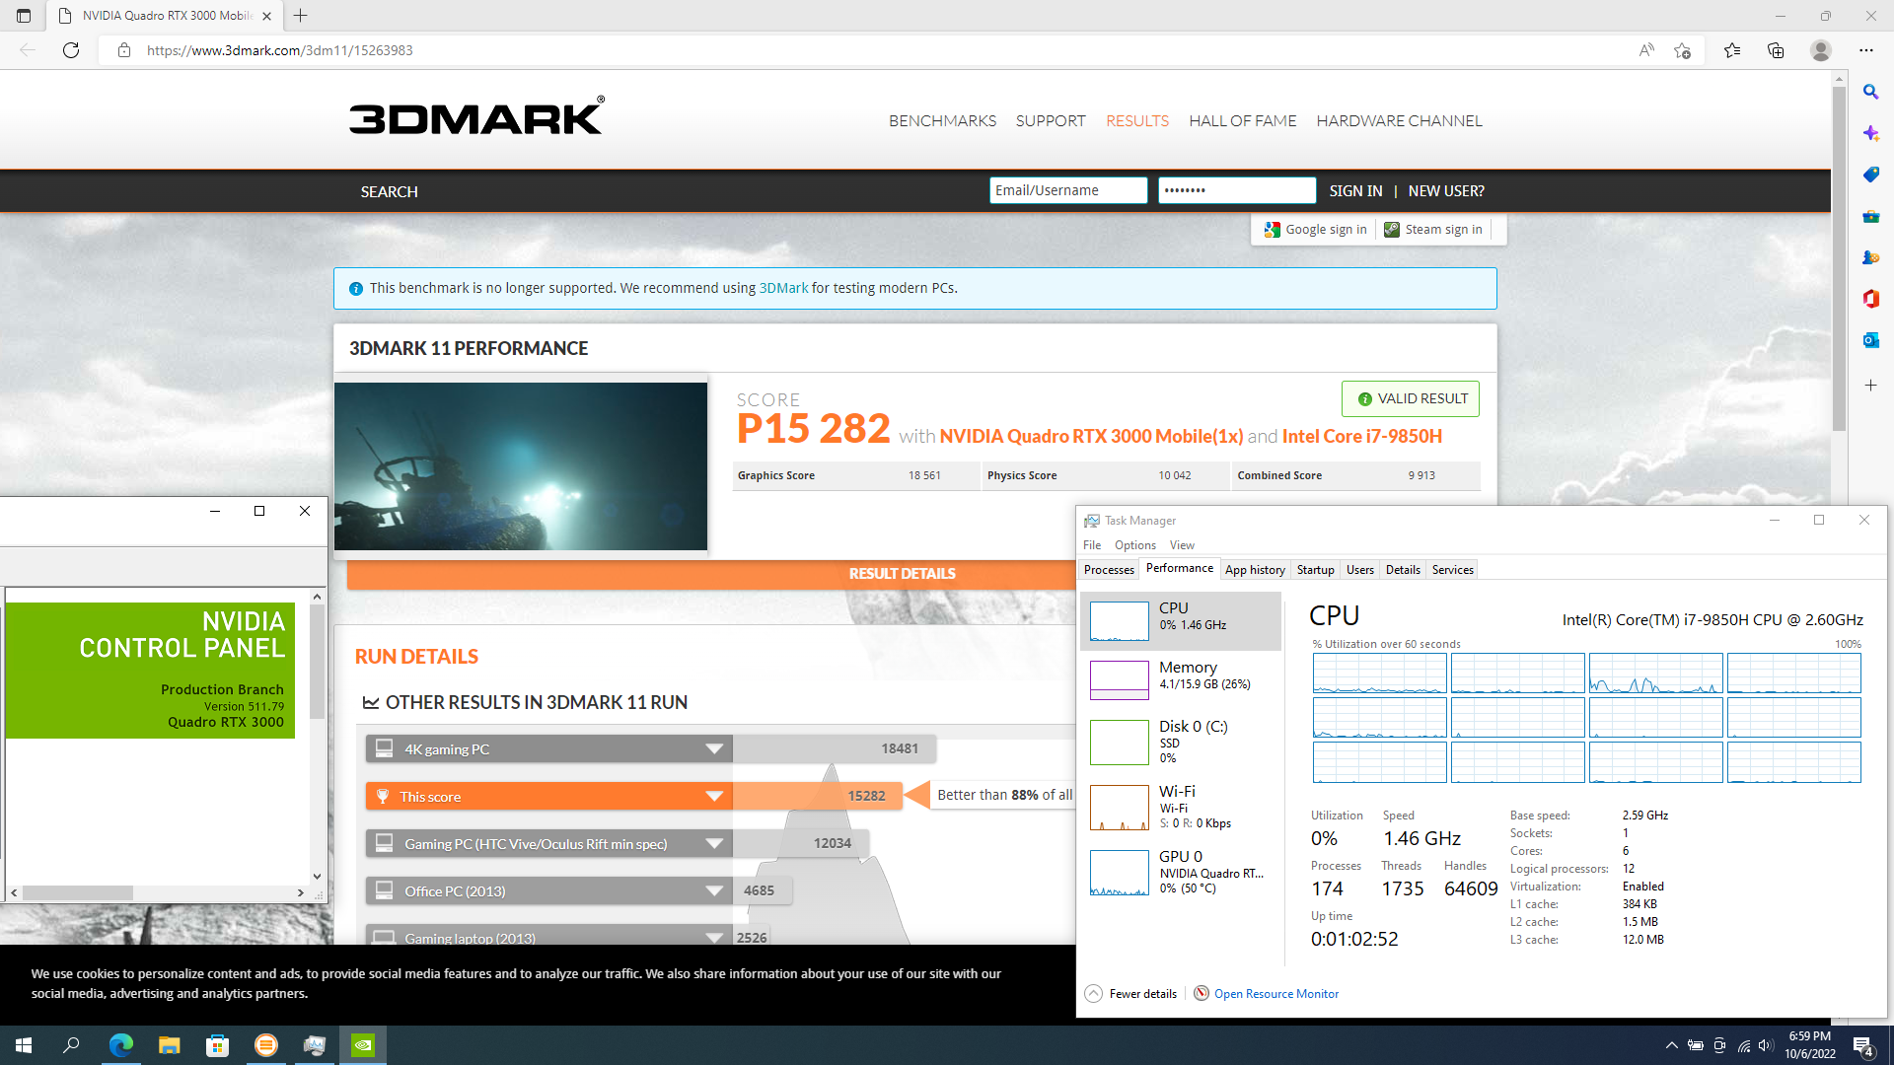Image resolution: width=1894 pixels, height=1065 pixels.
Task: Switch to the Services tab
Action: pos(1452,570)
